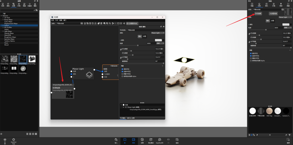Toggle Visible in Reflections checkbox in Material Graph
The height and width of the screenshot is (145, 293).
[x=122, y=72]
